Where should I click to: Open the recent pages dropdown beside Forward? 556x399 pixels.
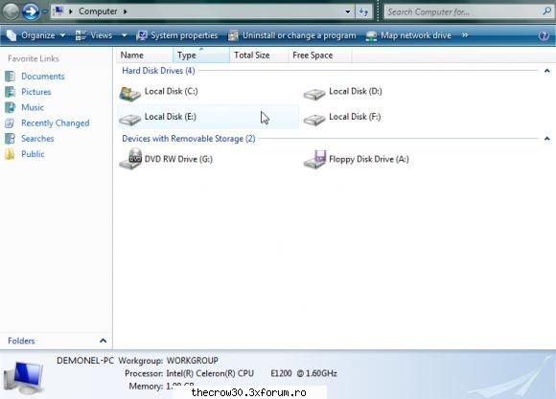[x=45, y=11]
